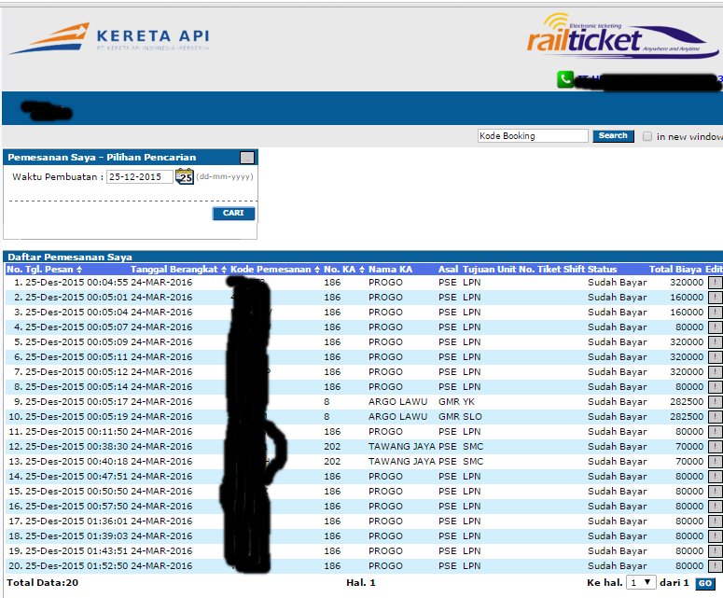Click the Asal column header

point(448,270)
